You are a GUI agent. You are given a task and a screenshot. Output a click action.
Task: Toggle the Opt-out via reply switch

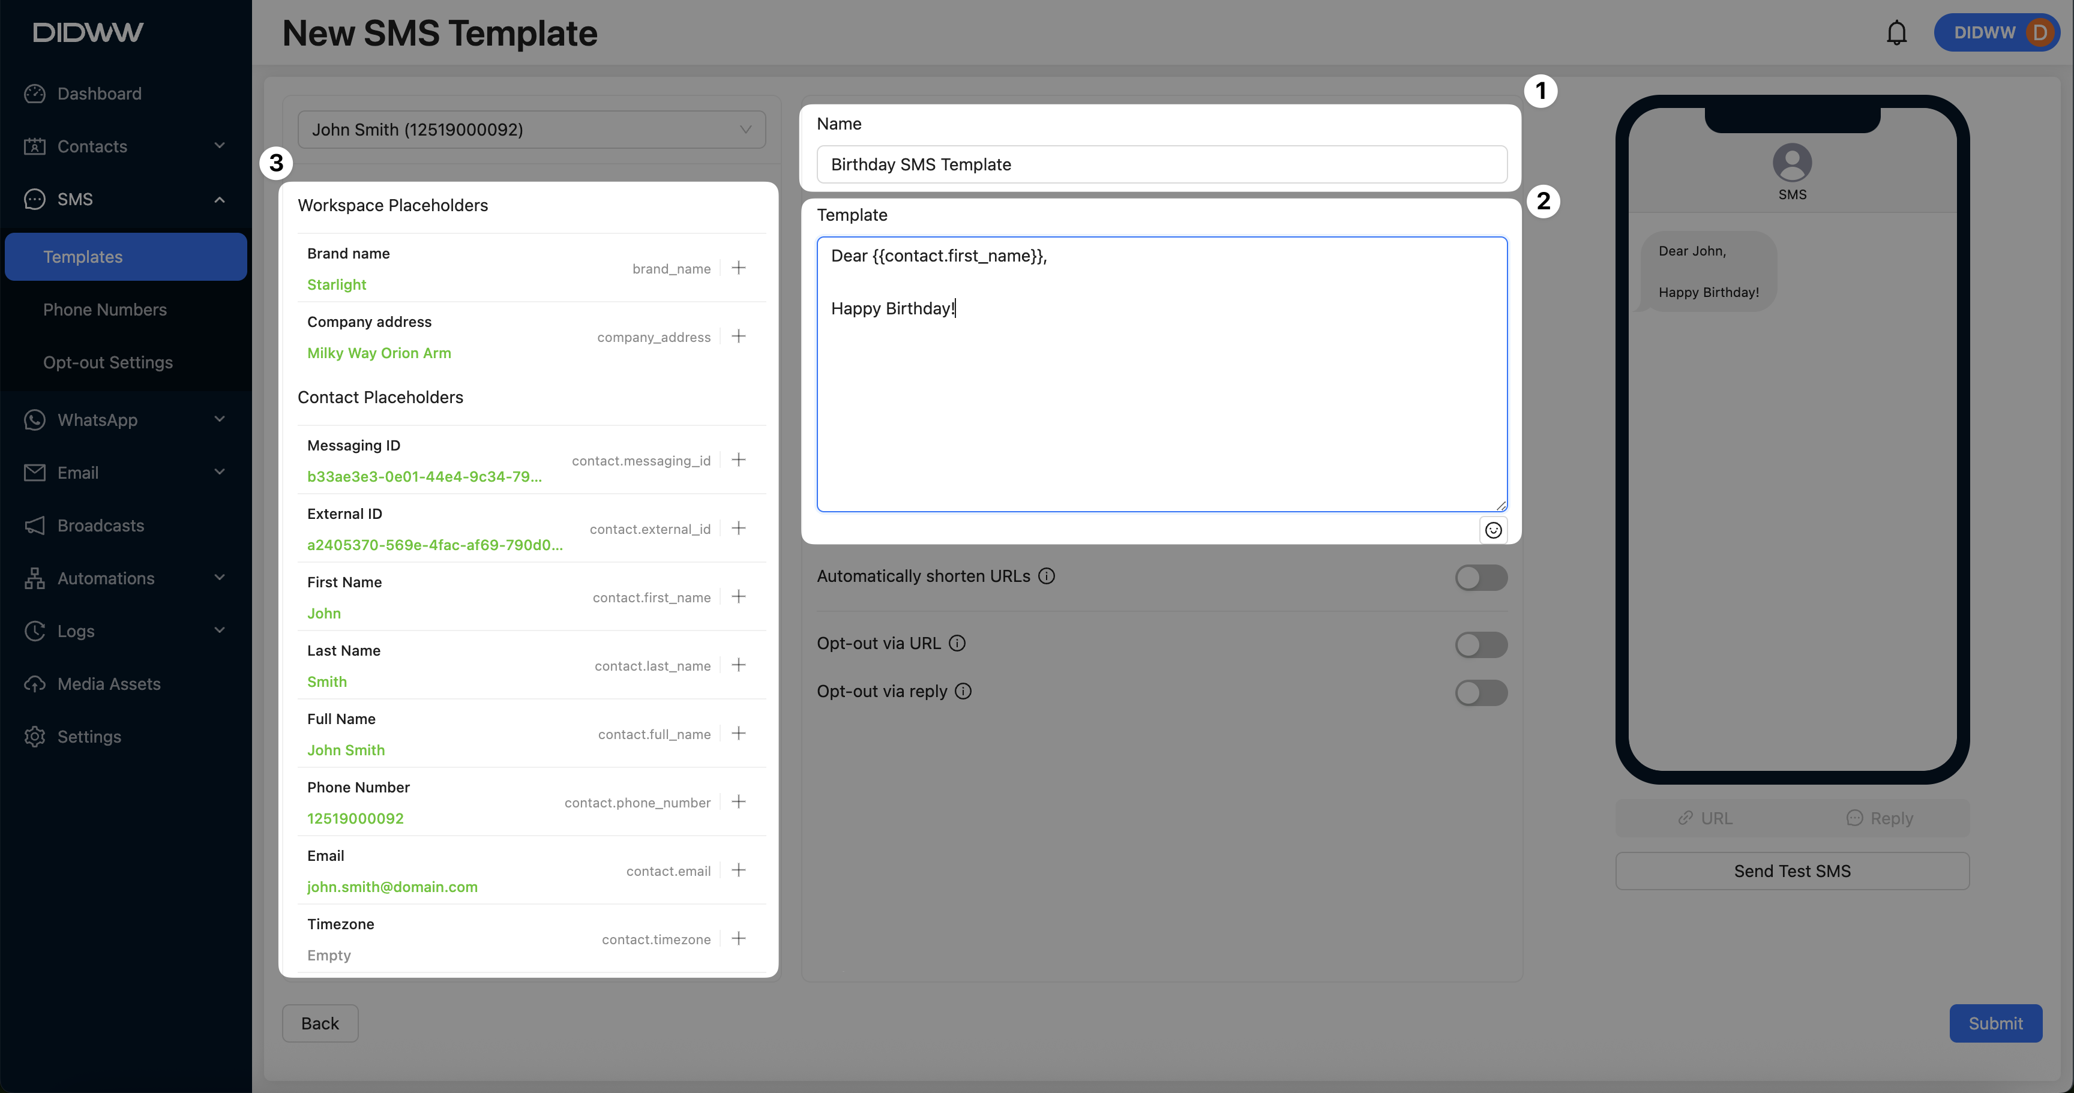pos(1480,692)
